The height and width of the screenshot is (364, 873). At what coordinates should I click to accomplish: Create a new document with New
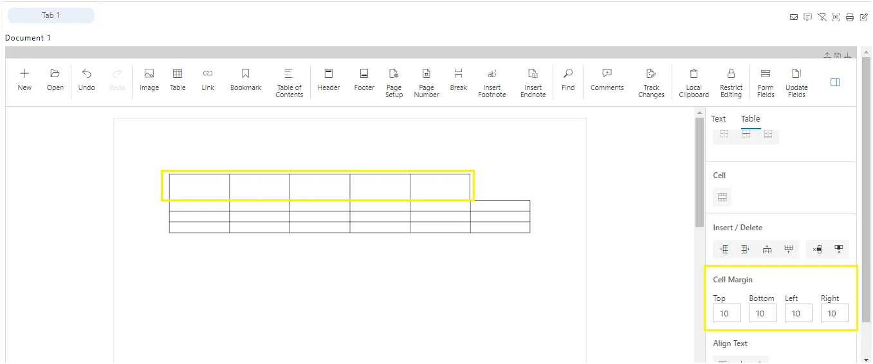click(24, 80)
